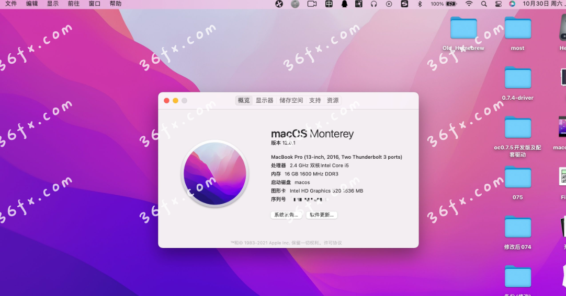Viewport: 566px width, 296px height.
Task: Open the Bluetooth menu
Action: click(420, 4)
